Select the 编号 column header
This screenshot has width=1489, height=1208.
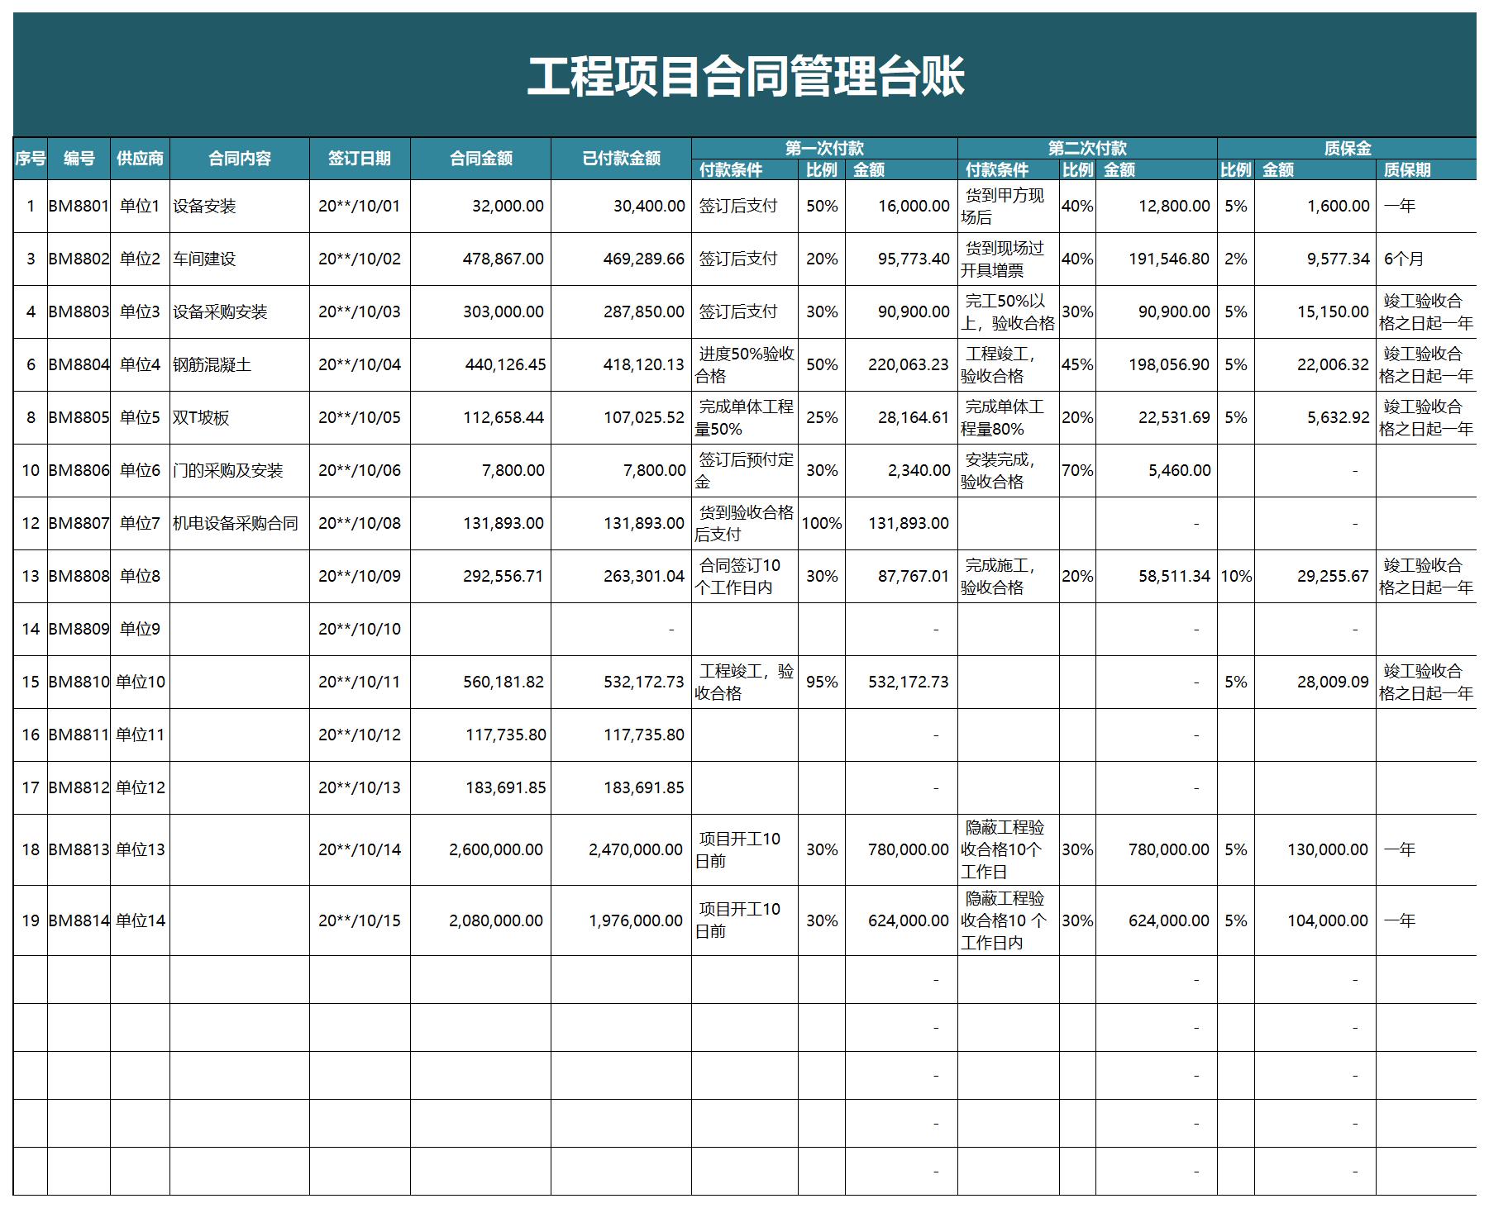tap(79, 159)
